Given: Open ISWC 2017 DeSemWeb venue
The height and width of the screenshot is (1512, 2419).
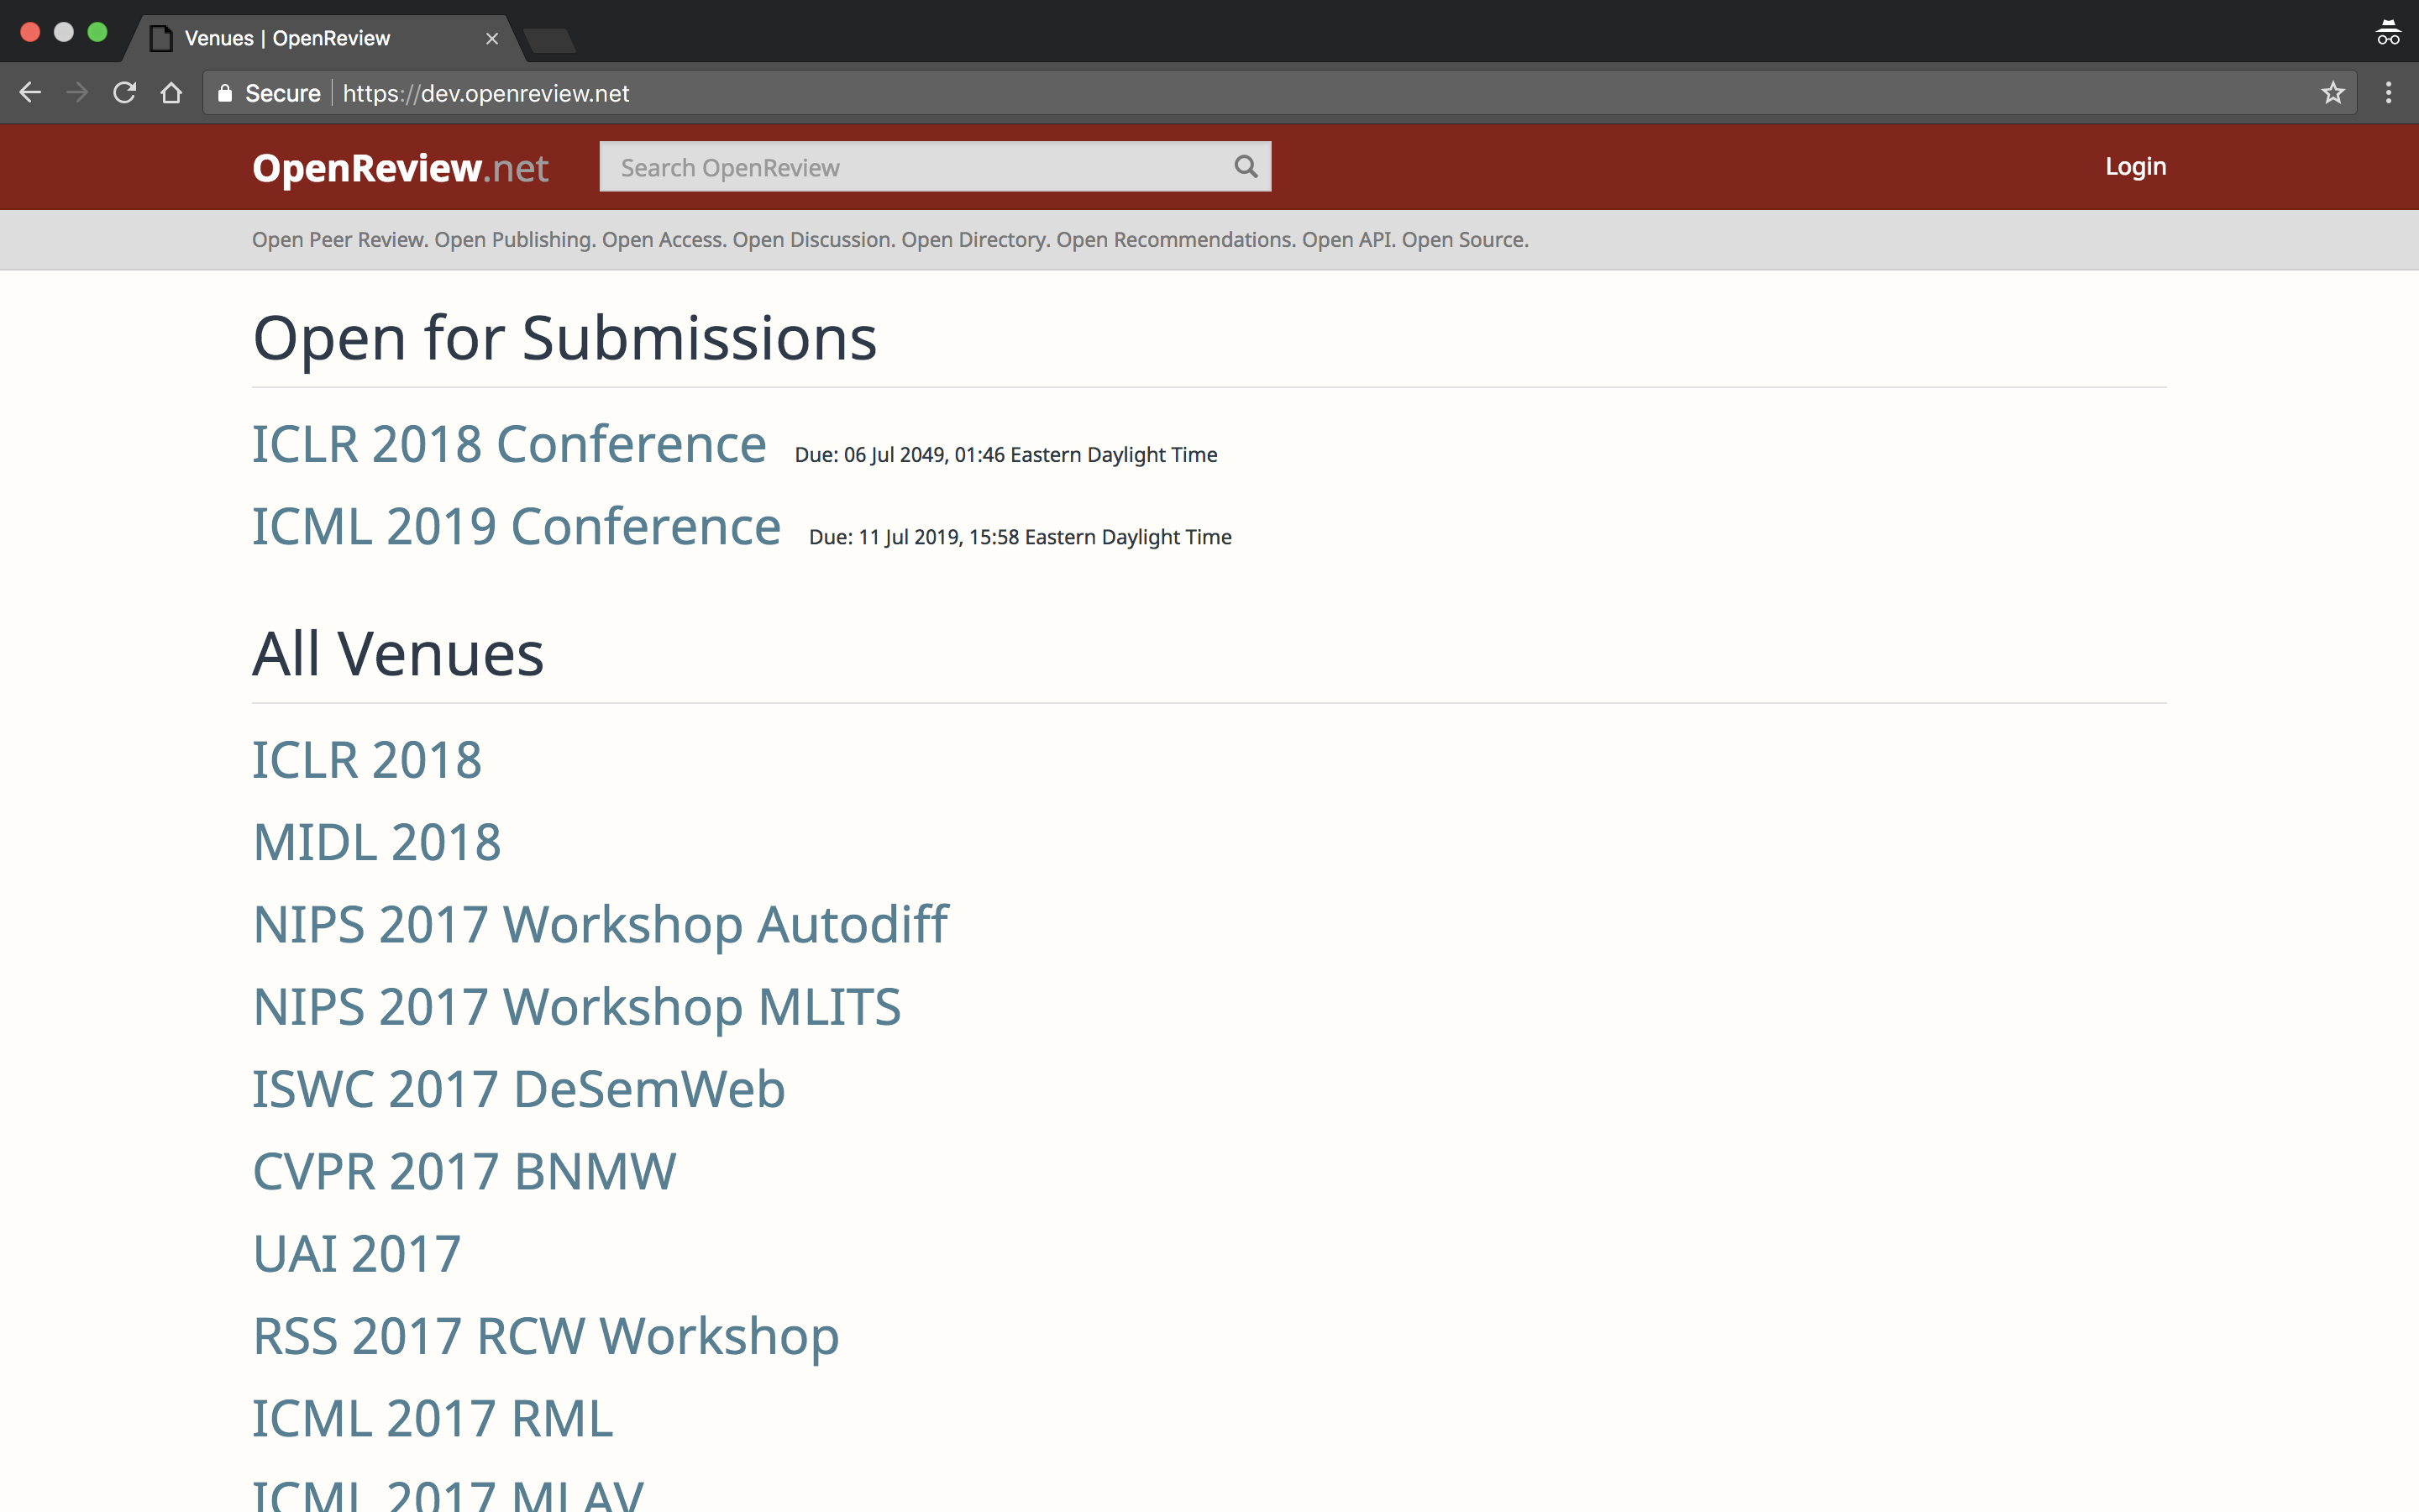Looking at the screenshot, I should click(x=519, y=1089).
